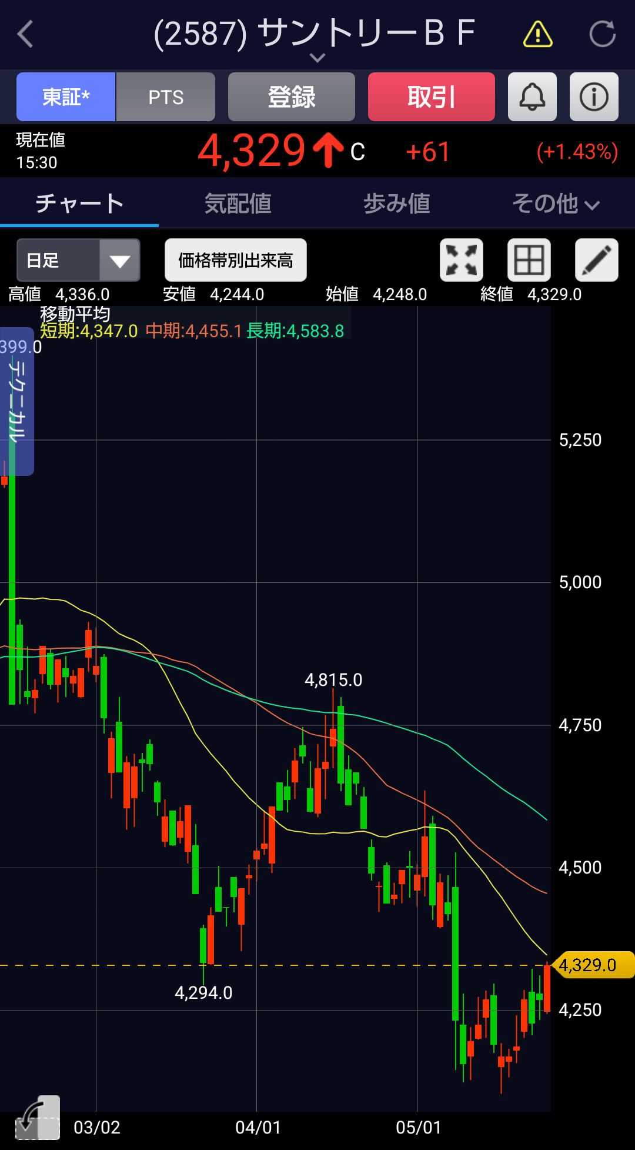Tap the 短期:4,347.0 moving average label
The image size is (635, 1150).
click(89, 331)
